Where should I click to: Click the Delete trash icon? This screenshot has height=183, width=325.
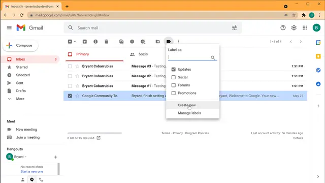point(106,42)
